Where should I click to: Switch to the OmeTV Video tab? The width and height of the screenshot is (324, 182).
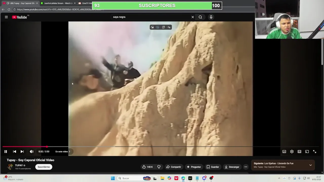[85, 3]
